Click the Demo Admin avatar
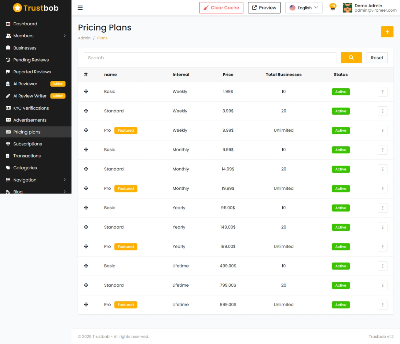Viewport: 400px width, 344px height. coord(347,8)
